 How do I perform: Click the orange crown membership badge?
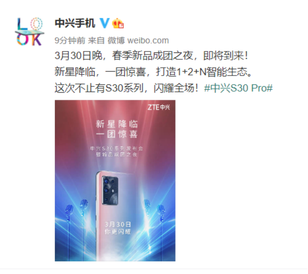point(118,24)
